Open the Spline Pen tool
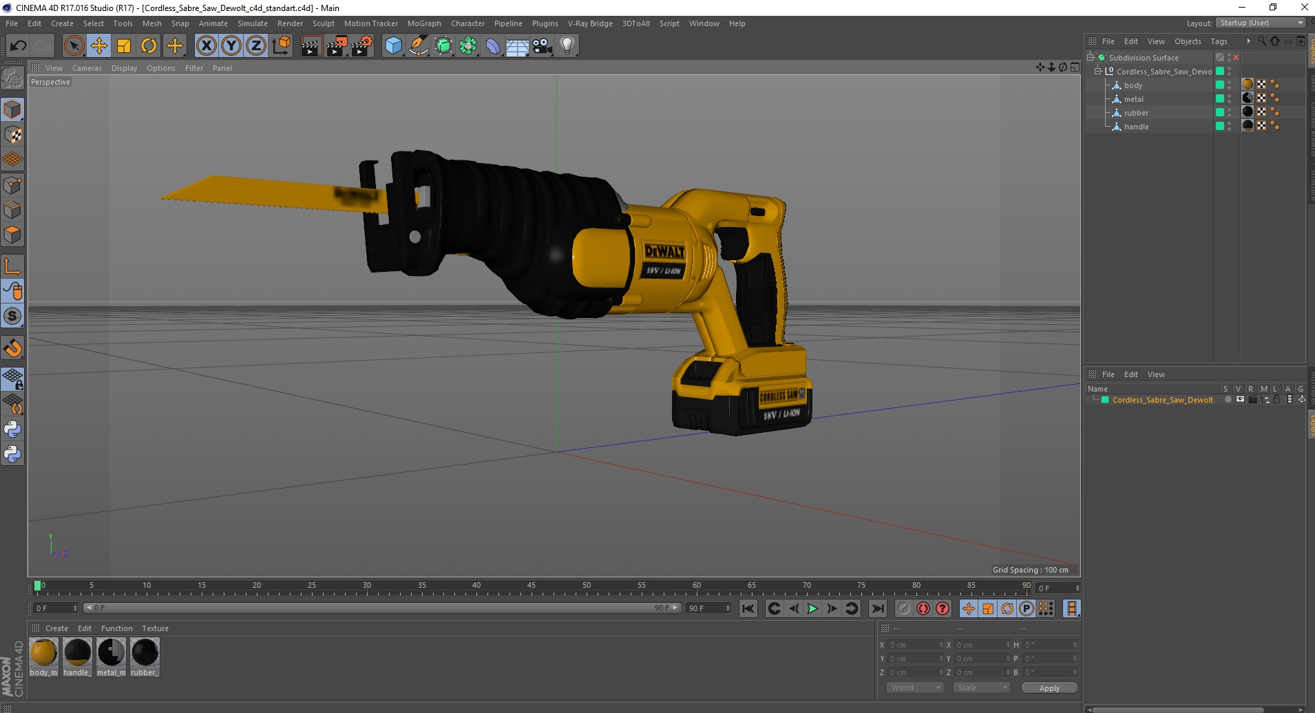Screen dimensions: 1315x713 click(x=418, y=46)
